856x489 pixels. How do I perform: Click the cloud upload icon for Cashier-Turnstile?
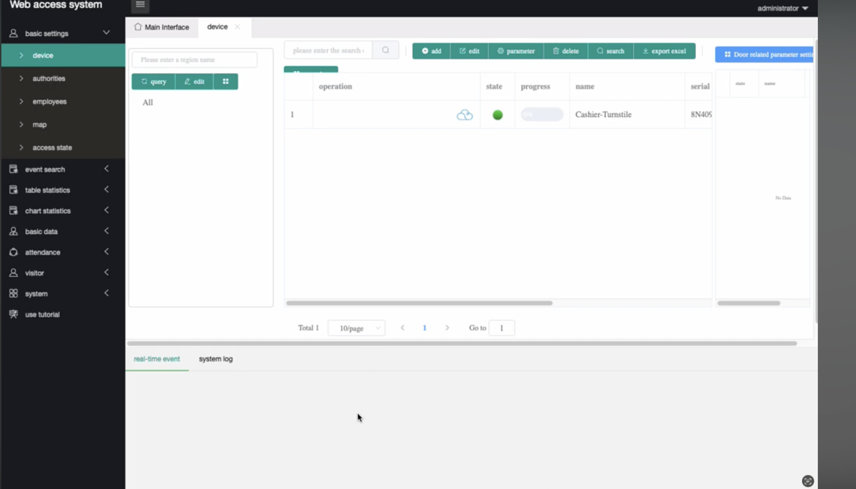(464, 114)
